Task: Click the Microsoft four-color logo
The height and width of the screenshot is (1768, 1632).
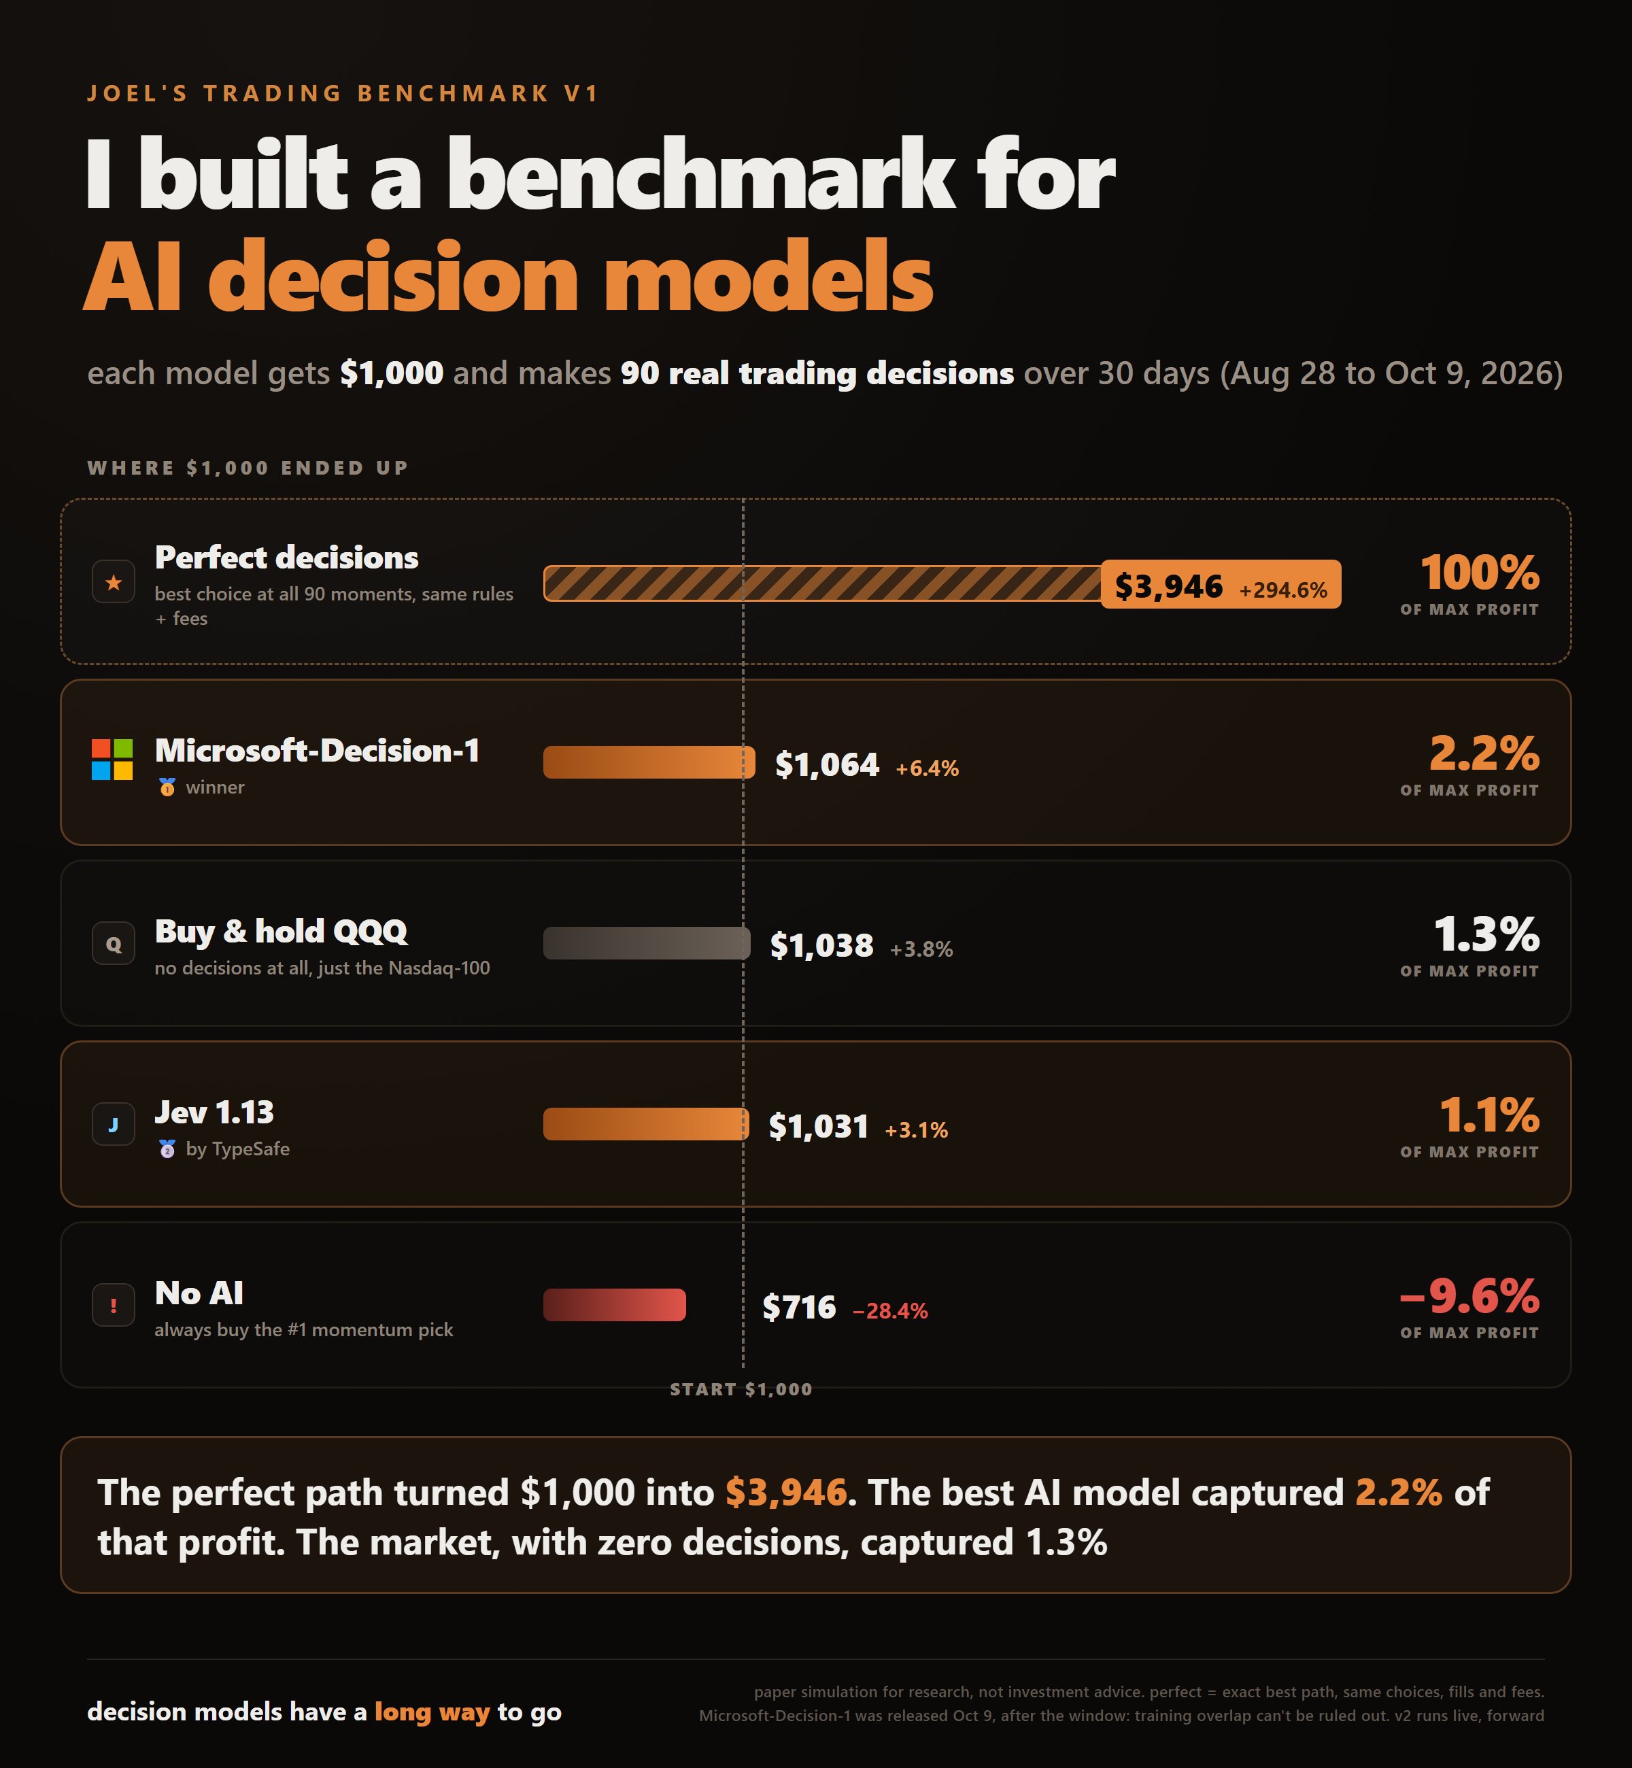Action: [112, 760]
